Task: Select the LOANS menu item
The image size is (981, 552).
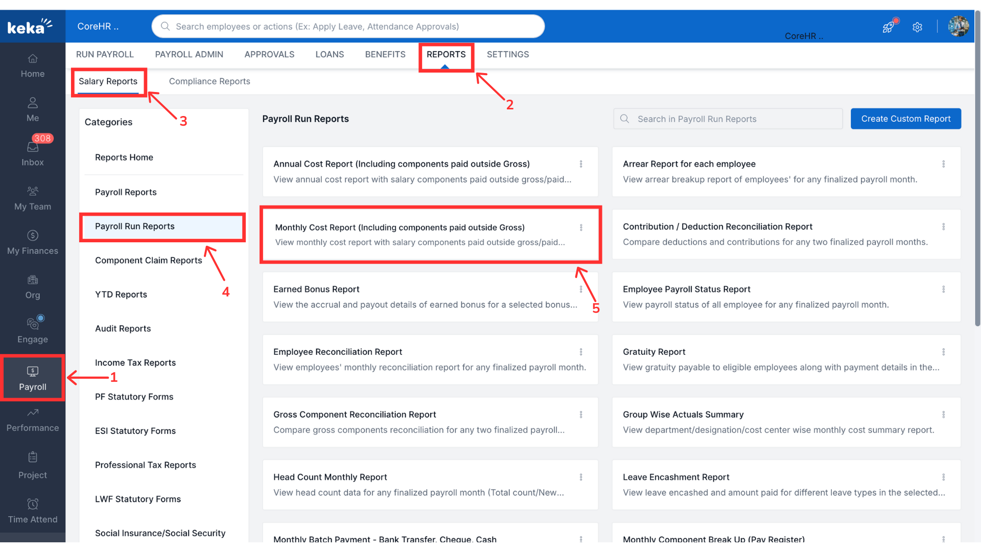Action: (x=330, y=54)
